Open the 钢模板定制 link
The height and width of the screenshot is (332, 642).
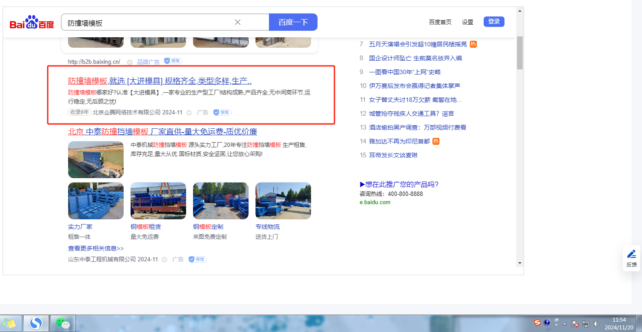208,227
